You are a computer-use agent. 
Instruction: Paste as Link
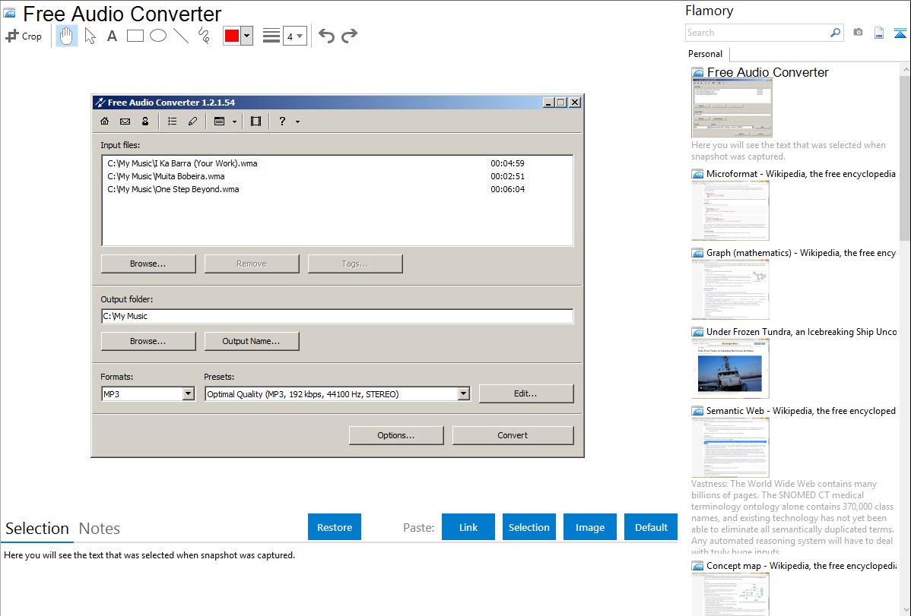(x=468, y=527)
